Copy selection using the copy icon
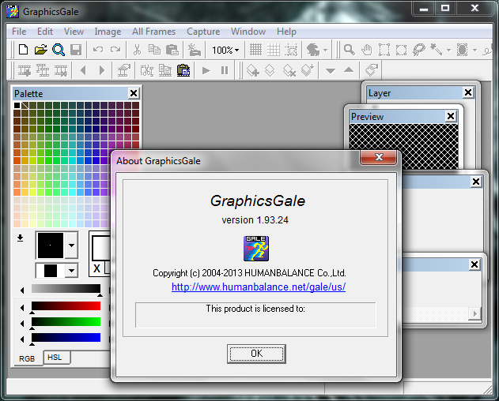 pyautogui.click(x=154, y=50)
